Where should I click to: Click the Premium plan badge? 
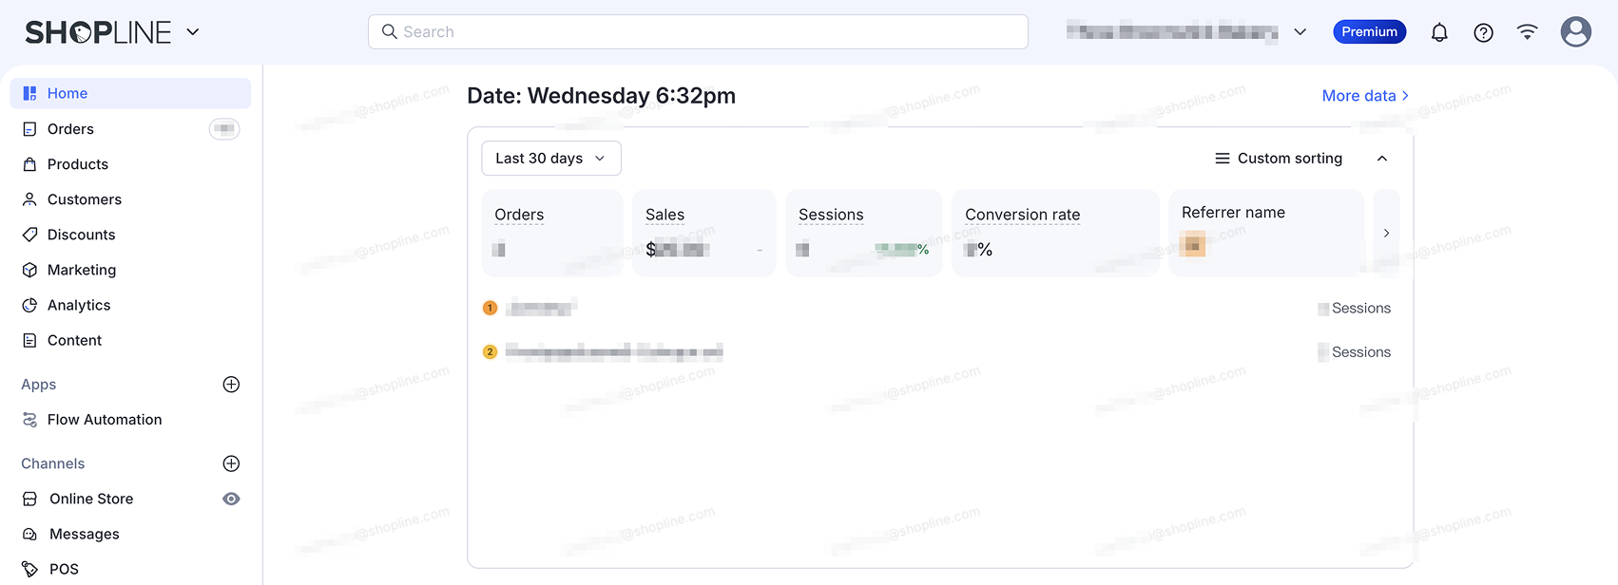click(x=1369, y=32)
